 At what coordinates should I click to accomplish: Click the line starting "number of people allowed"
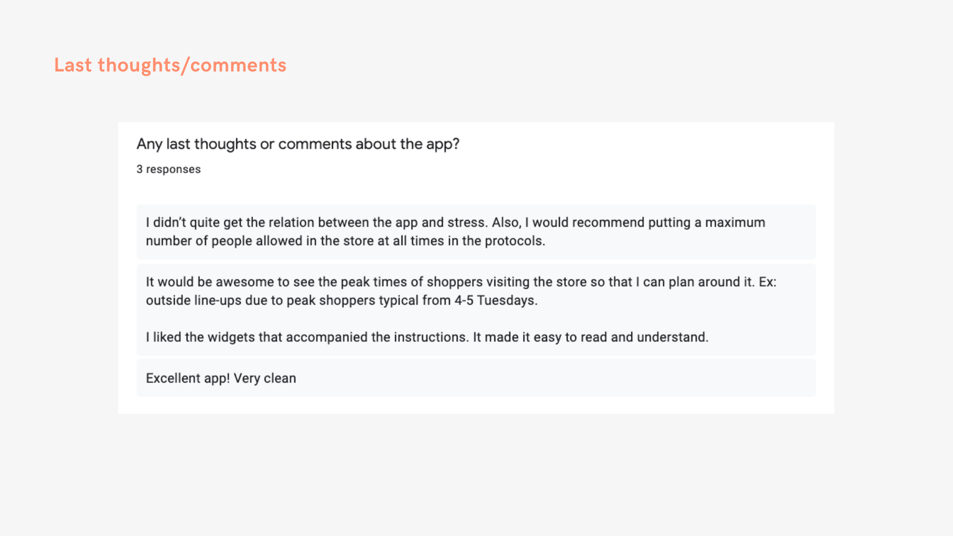[x=345, y=241]
